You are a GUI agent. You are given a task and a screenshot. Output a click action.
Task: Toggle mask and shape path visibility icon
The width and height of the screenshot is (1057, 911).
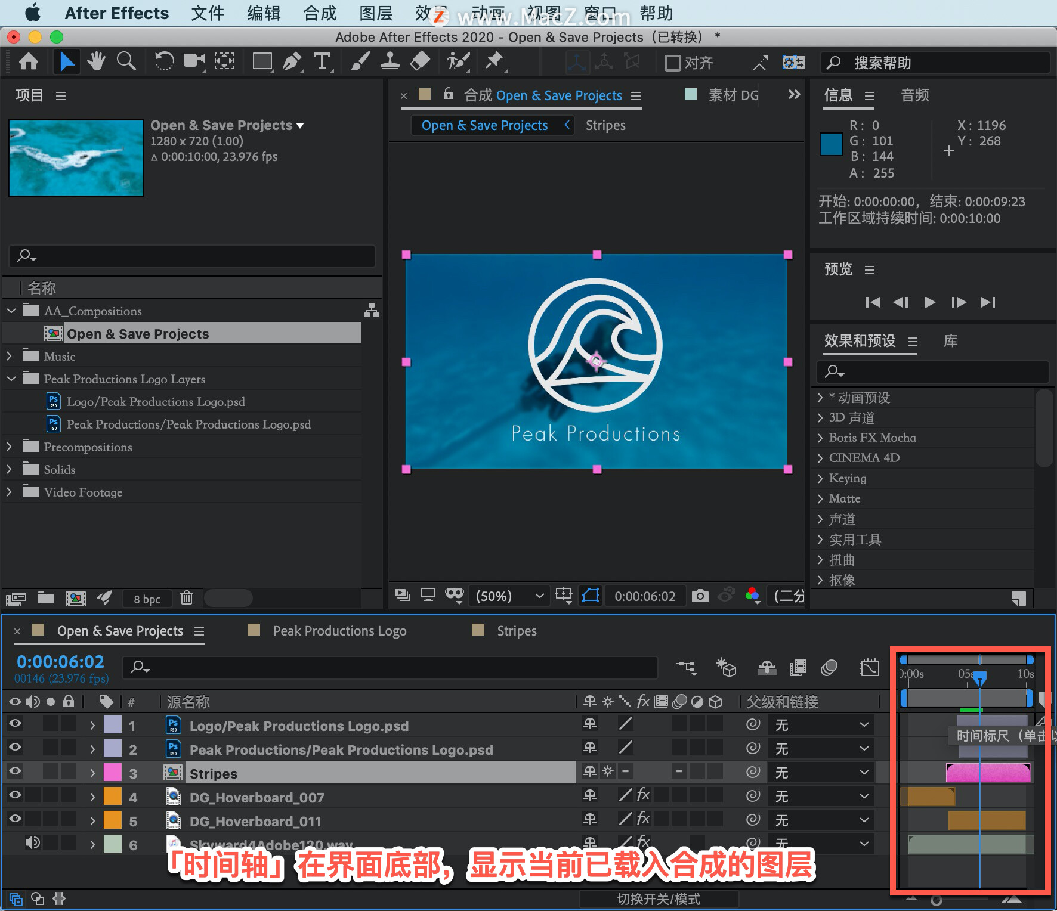[591, 595]
